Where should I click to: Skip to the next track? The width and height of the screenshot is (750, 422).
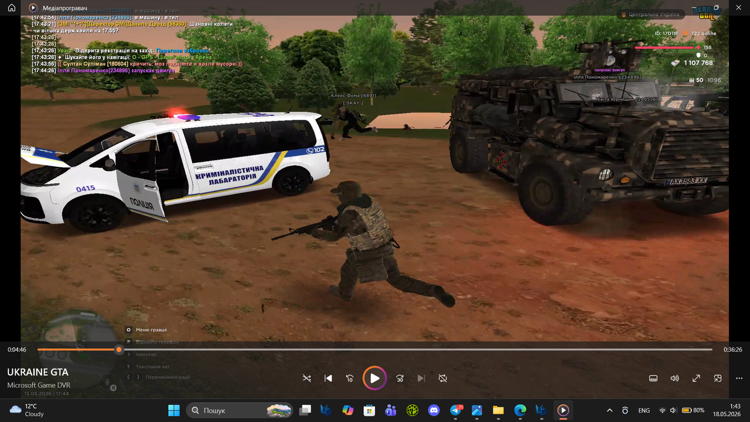pos(421,379)
